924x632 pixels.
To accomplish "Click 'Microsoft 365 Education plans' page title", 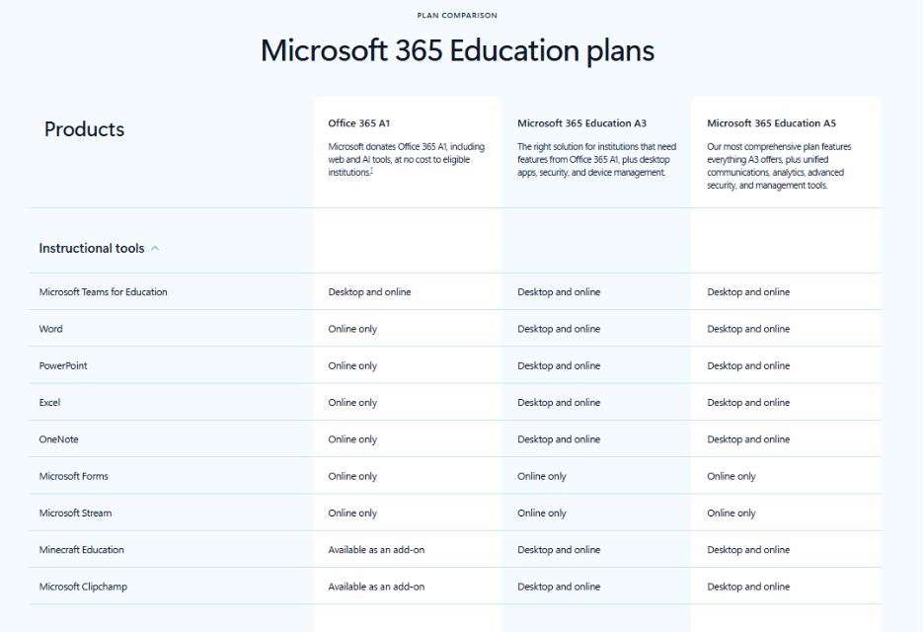I will [x=457, y=50].
